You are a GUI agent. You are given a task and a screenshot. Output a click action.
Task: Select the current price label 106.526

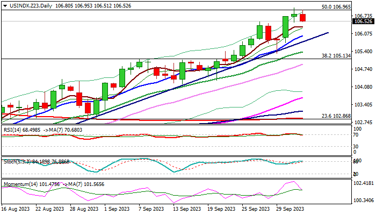tap(363, 21)
